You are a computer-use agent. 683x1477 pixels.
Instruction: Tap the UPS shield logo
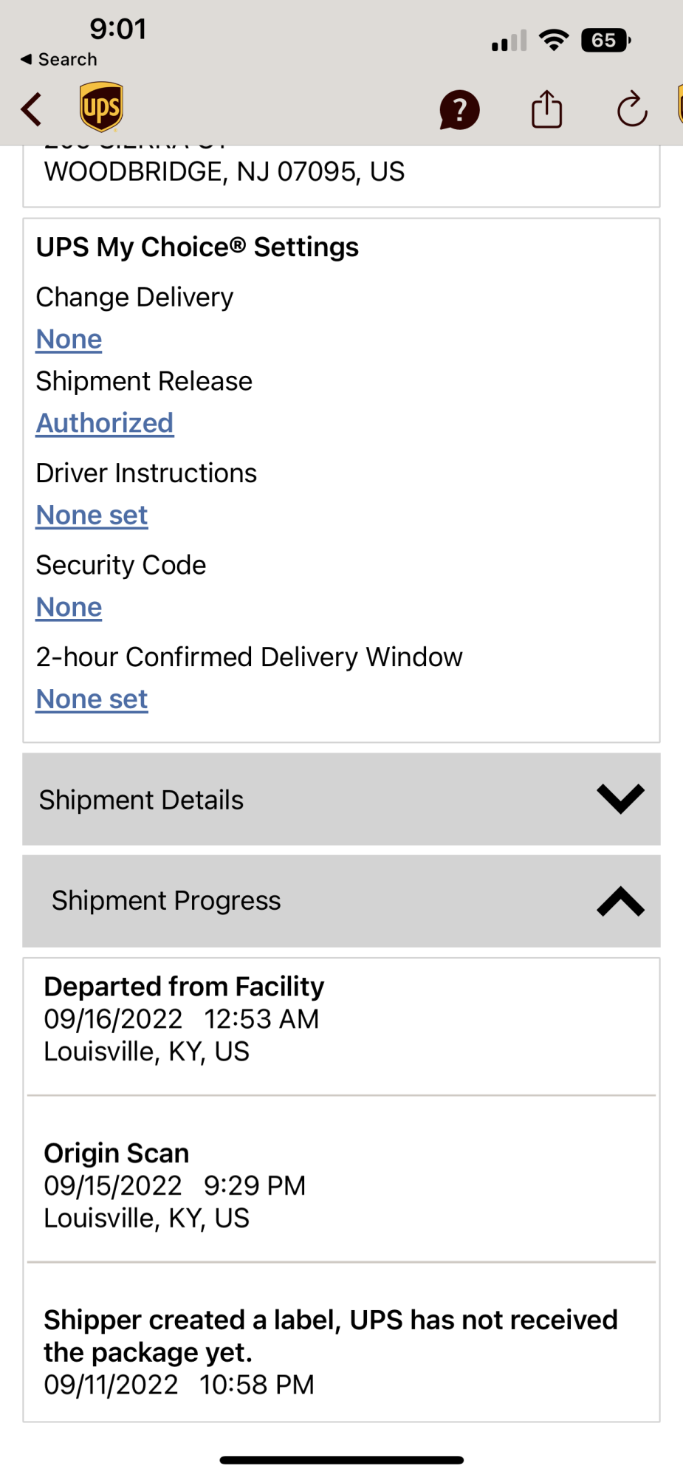click(101, 107)
